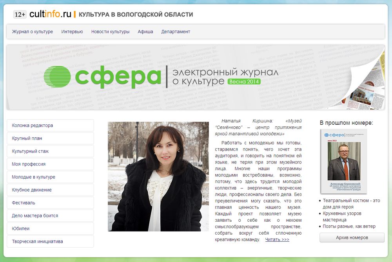
Task: Open the Афиша menu item
Action: (145, 32)
